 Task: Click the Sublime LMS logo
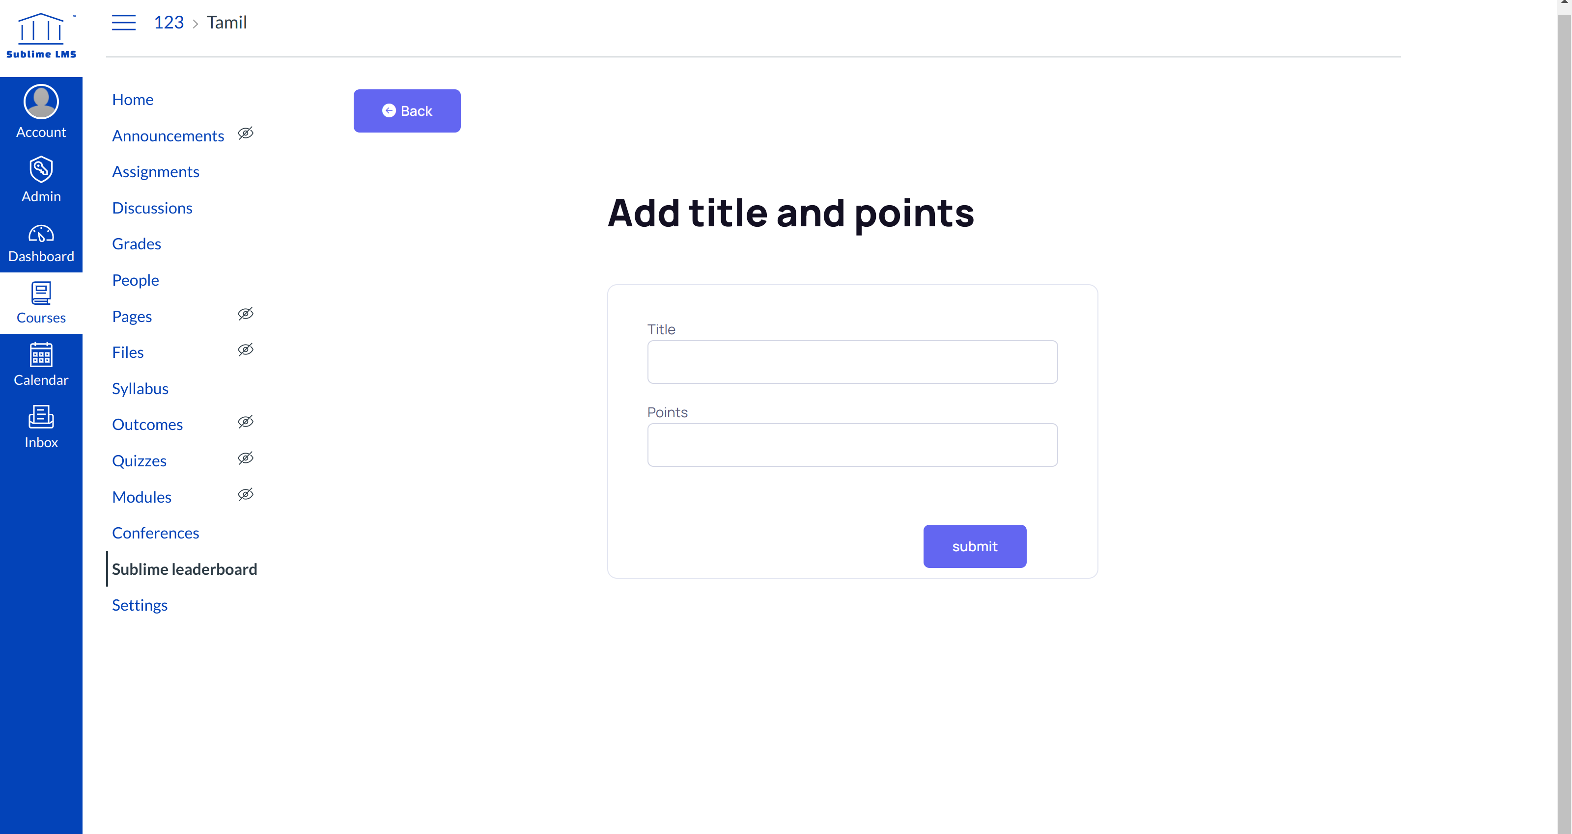[41, 37]
